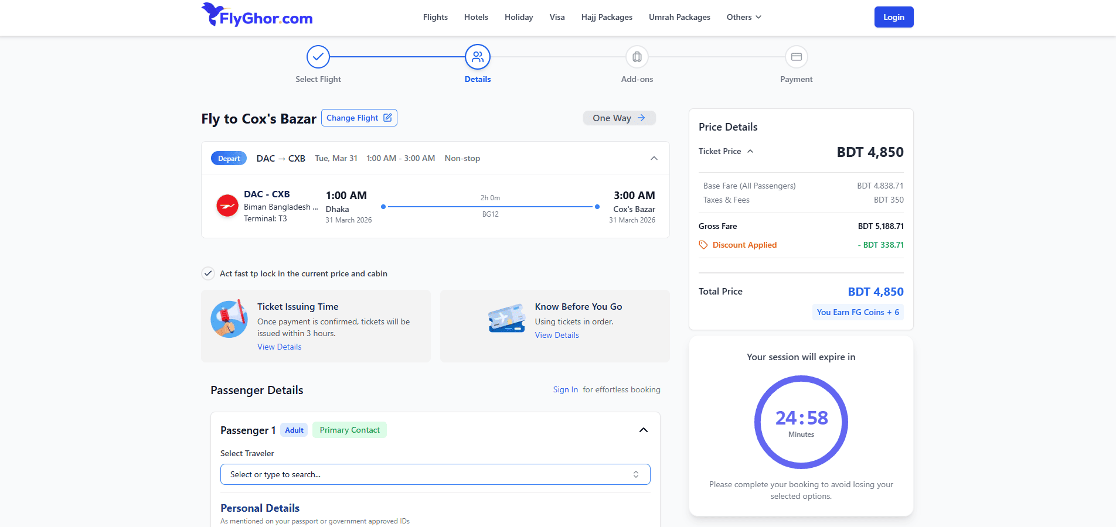Open View Details under Know Before You Go
Viewport: 1116px width, 527px height.
[x=557, y=335]
